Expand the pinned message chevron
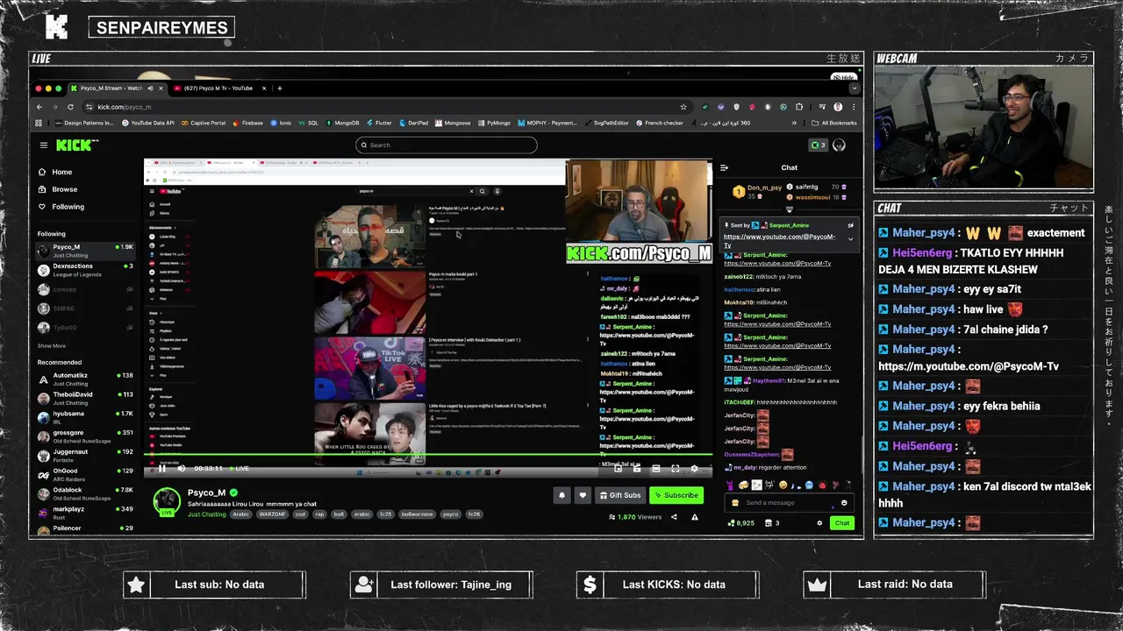This screenshot has width=1123, height=631. (850, 238)
